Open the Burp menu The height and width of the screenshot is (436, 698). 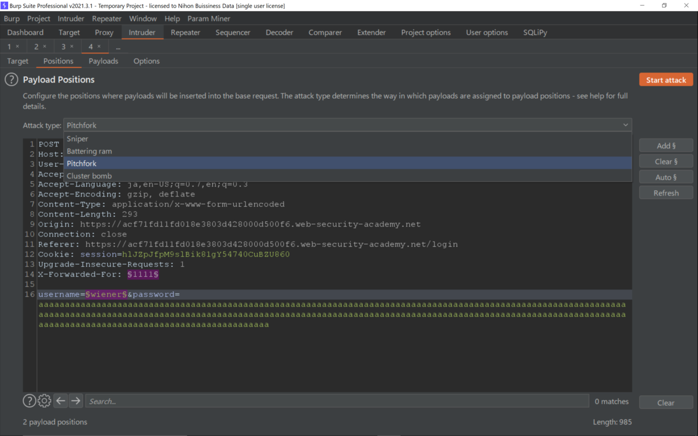tap(12, 19)
